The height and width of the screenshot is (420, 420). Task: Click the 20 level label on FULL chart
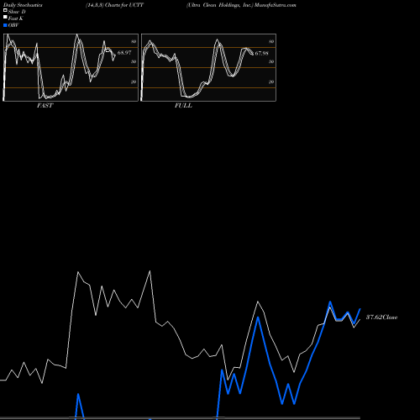point(271,81)
